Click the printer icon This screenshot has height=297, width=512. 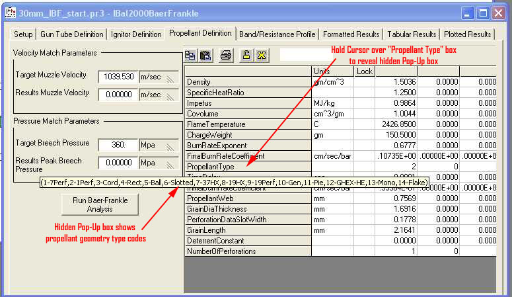pos(226,56)
